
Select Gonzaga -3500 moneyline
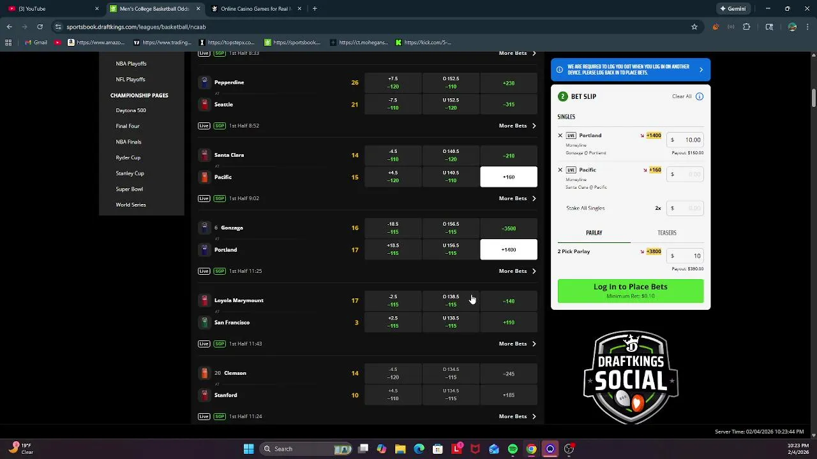509,228
